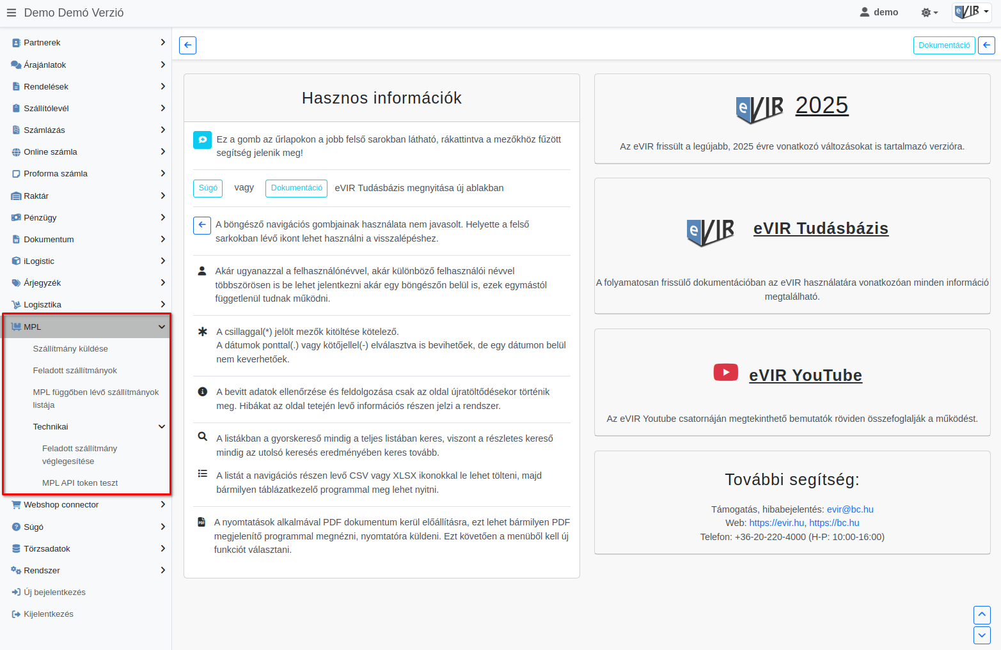Click the left-arrow icon in browser navigation tip

click(x=202, y=225)
